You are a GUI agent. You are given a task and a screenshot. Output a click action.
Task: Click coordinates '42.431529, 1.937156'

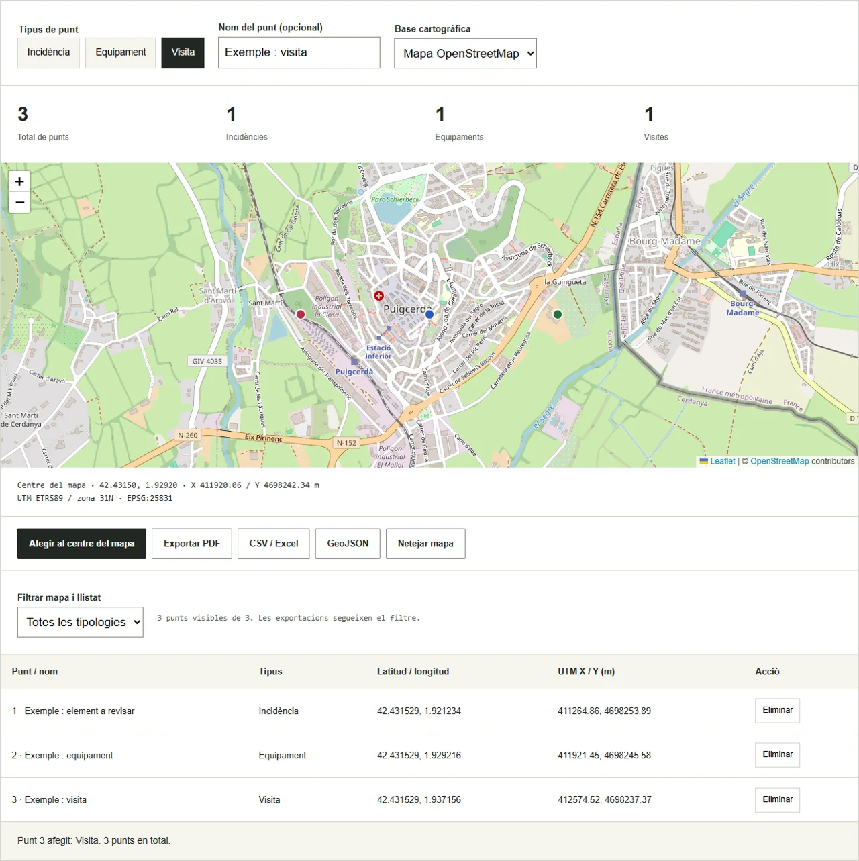point(419,799)
